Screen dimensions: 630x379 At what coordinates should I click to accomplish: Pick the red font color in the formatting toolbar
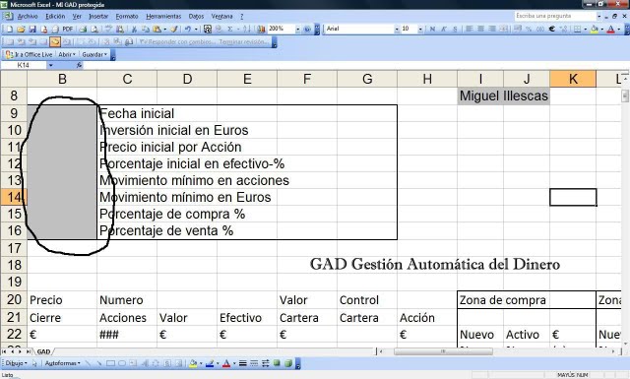point(610,29)
